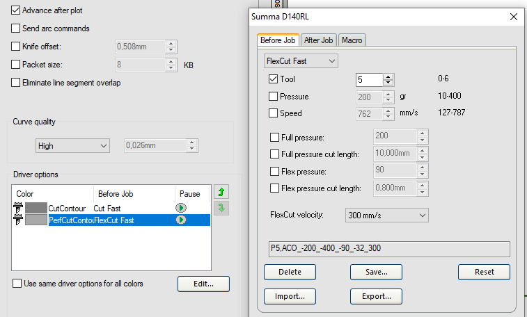Click the Import... button
This screenshot has height=317, width=527.
pos(290,297)
